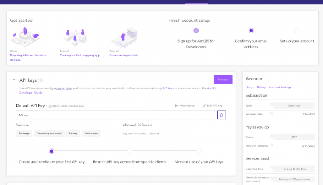Select the Monitor use of API keys step
This screenshot has height=185, width=323.
(199, 151)
